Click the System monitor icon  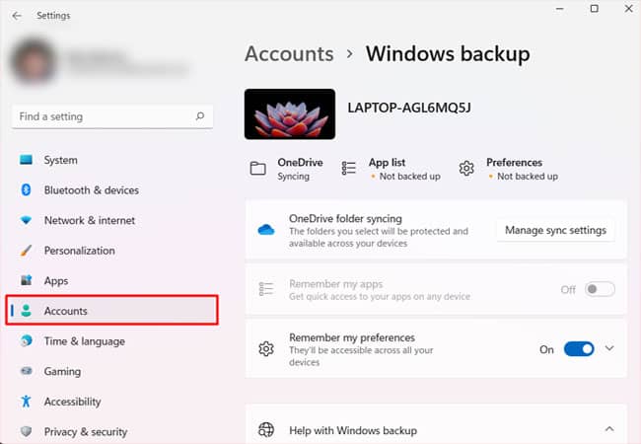tap(27, 160)
